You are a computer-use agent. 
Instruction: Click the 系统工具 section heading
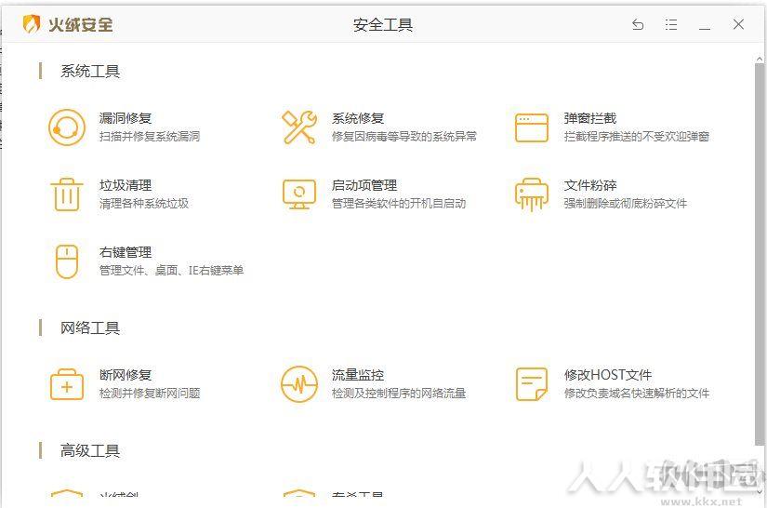90,72
